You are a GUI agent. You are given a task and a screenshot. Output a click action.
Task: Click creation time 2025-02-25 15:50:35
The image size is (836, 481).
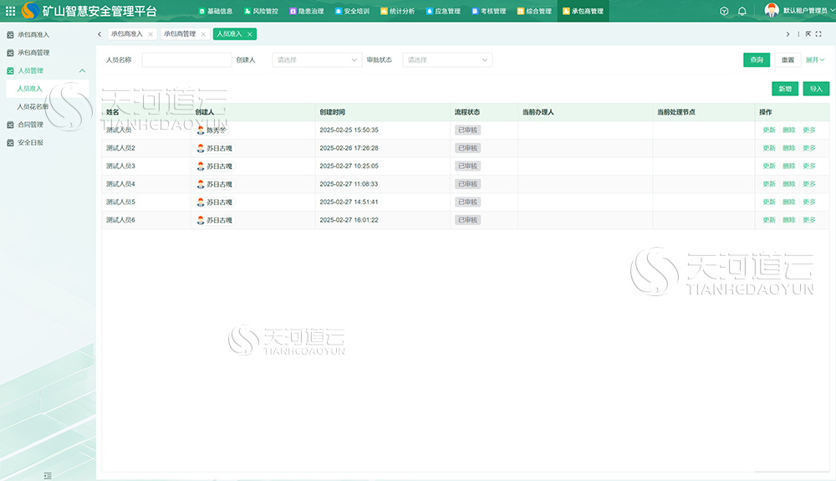point(349,130)
